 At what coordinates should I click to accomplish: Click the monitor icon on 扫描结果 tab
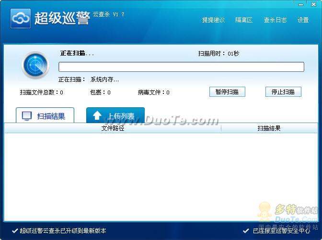27,116
